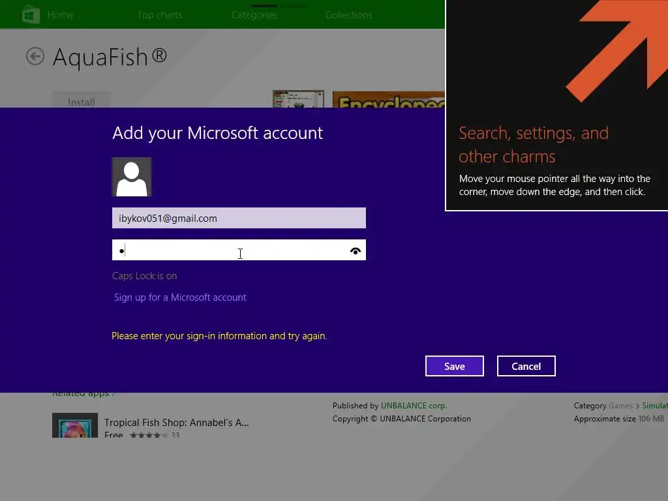Click the account avatar picture
The height and width of the screenshot is (501, 668).
click(x=132, y=177)
